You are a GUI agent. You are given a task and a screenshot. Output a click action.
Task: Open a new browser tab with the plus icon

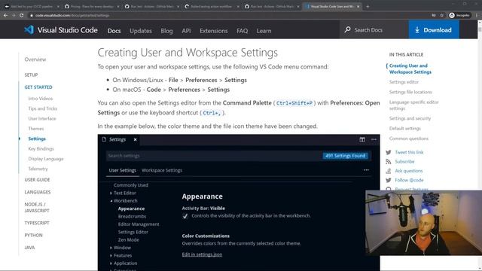(x=368, y=6)
